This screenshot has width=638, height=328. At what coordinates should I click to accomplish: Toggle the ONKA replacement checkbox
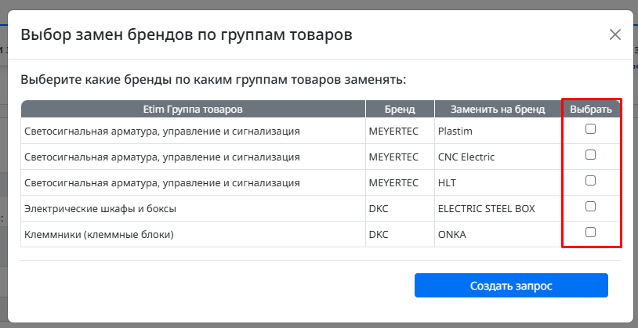pyautogui.click(x=590, y=232)
